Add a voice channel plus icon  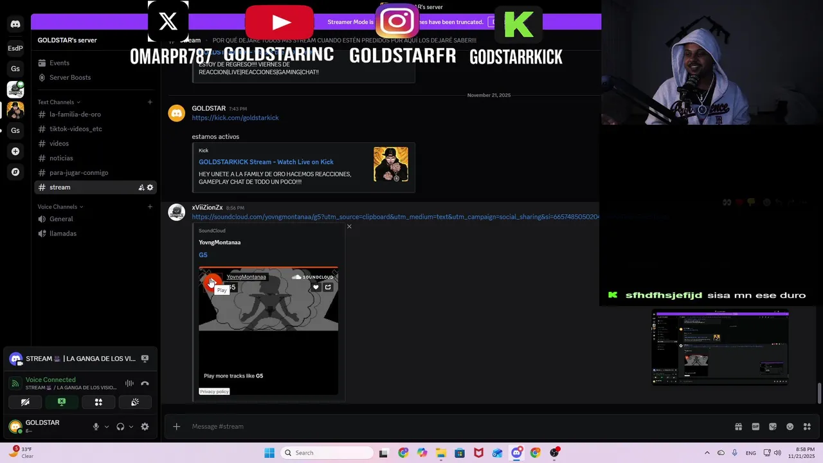pyautogui.click(x=150, y=206)
